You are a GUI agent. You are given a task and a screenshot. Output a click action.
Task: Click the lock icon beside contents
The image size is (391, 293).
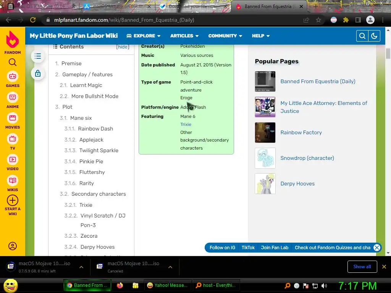tap(38, 74)
